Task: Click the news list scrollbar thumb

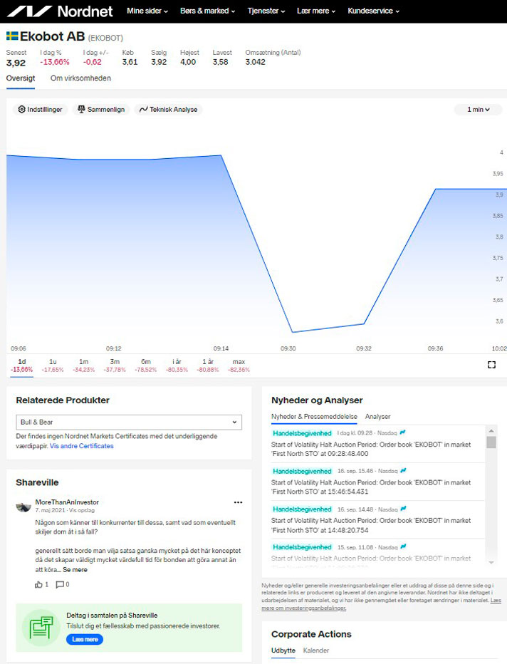Action: [x=491, y=442]
